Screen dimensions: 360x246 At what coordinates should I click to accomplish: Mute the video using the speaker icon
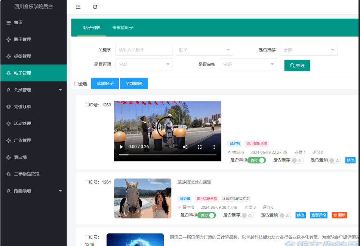(185, 147)
